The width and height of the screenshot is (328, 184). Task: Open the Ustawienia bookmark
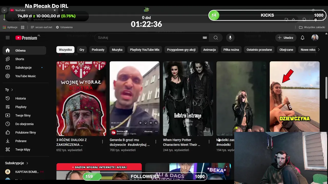click(64, 27)
